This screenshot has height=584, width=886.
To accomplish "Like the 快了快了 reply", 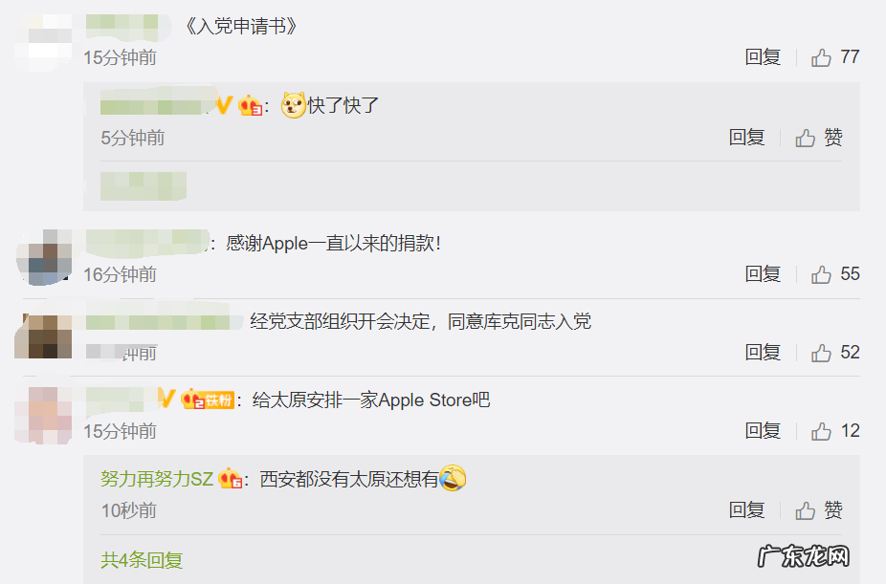I will (x=819, y=137).
